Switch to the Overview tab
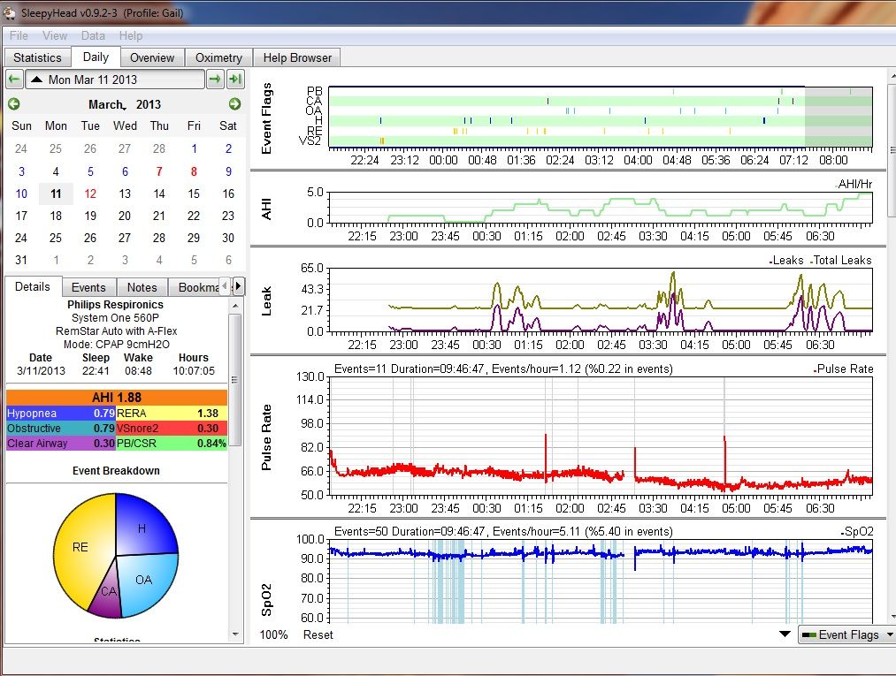Screen dimensions: 896x676 [152, 57]
